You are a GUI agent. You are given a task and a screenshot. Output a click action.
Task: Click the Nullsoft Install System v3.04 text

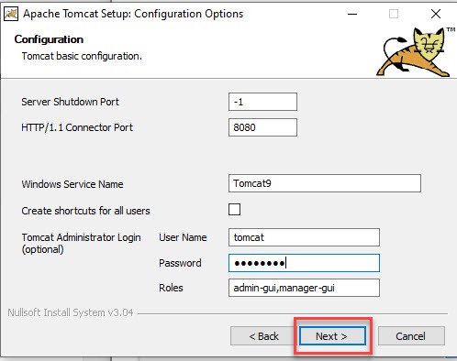pos(71,312)
